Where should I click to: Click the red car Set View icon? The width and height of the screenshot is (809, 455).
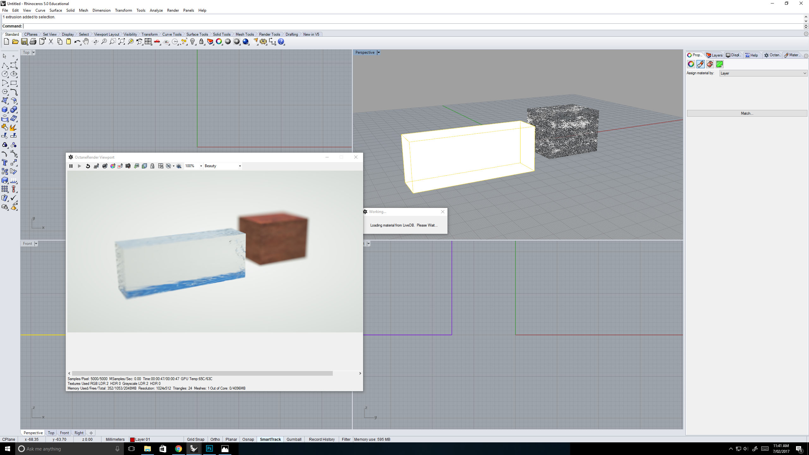pos(157,42)
